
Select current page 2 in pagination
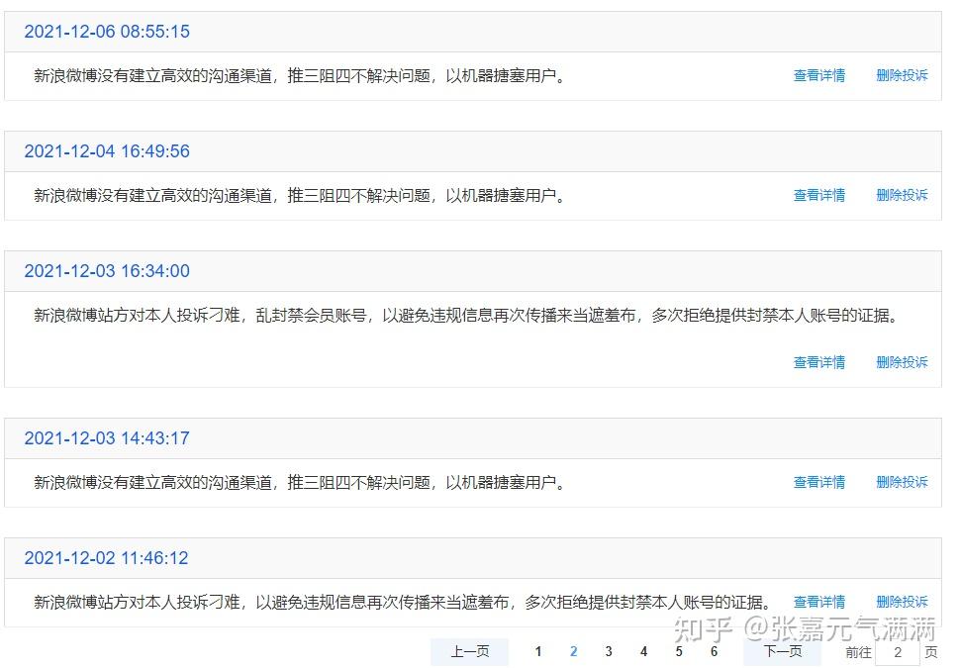[574, 651]
